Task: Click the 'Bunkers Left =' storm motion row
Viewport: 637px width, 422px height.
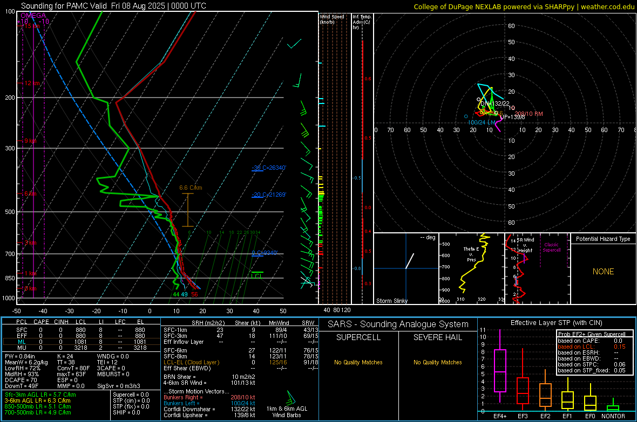Action: tap(209, 403)
